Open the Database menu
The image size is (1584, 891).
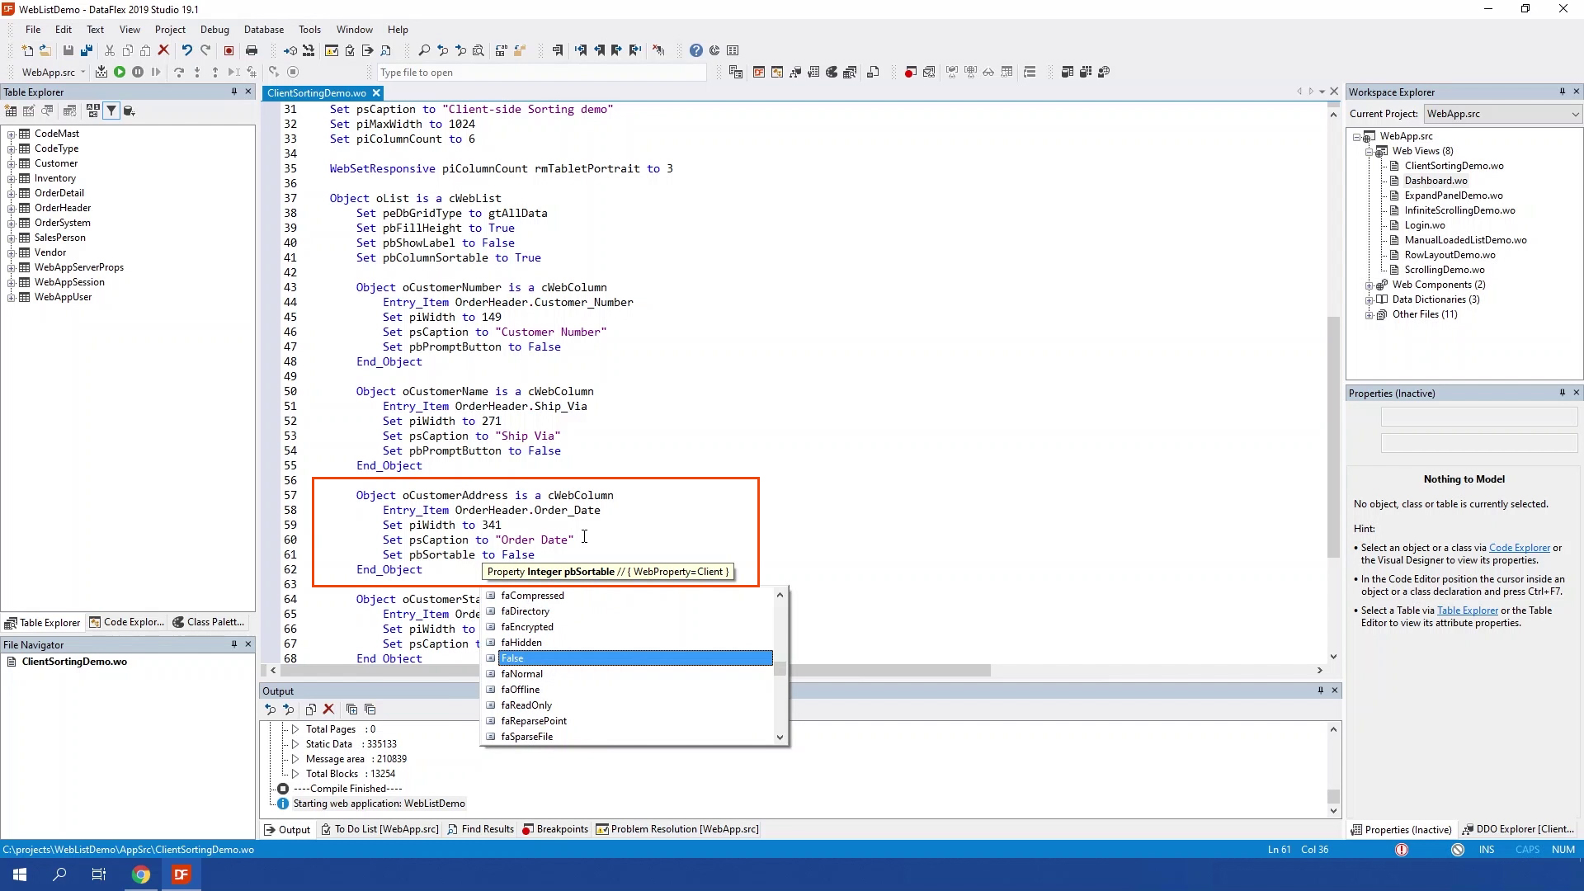[263, 29]
